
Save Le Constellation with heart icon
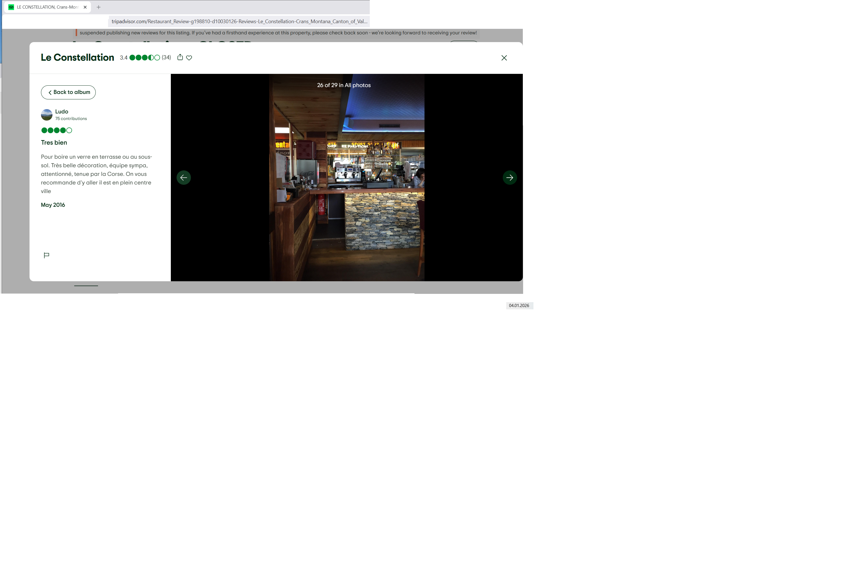189,58
